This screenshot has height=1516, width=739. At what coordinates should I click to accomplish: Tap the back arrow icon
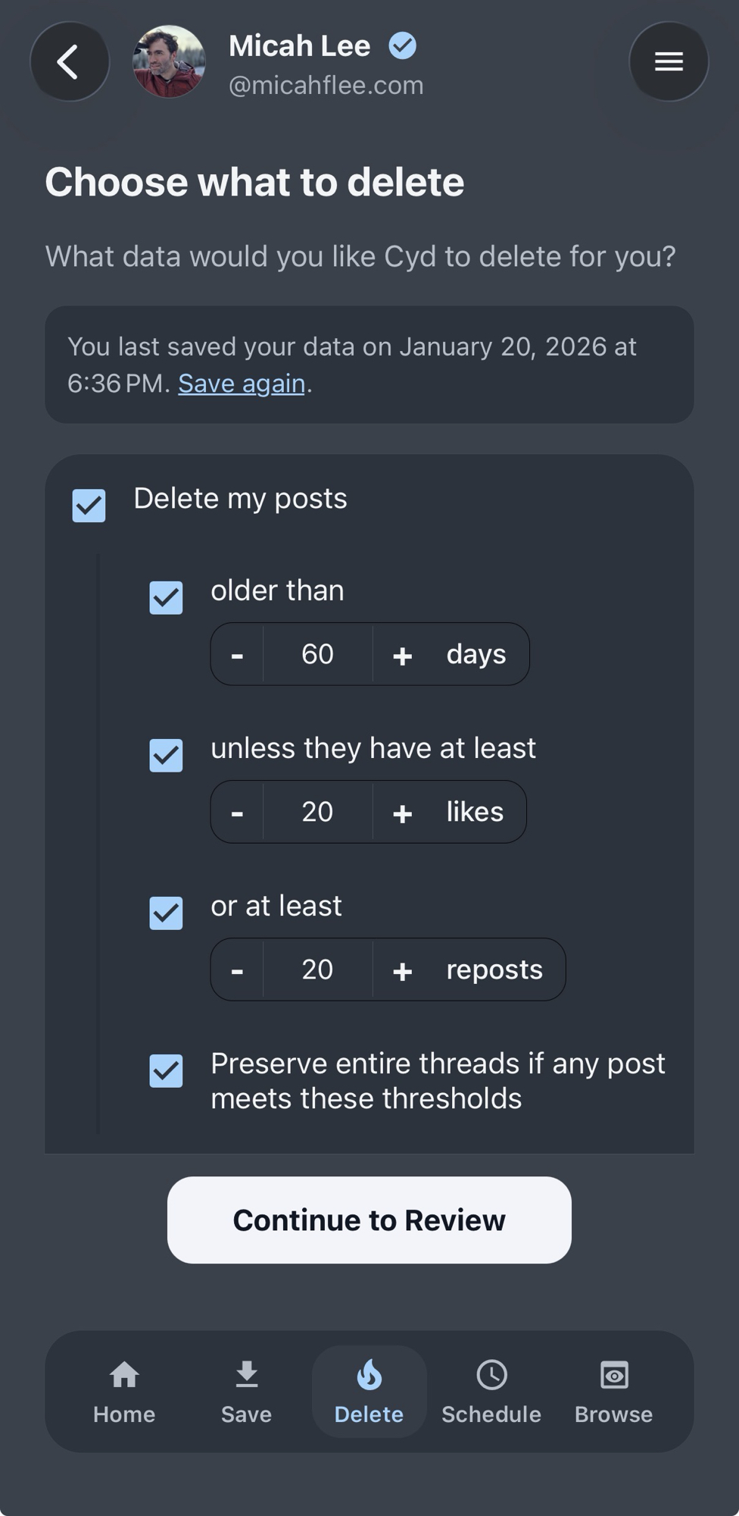69,61
